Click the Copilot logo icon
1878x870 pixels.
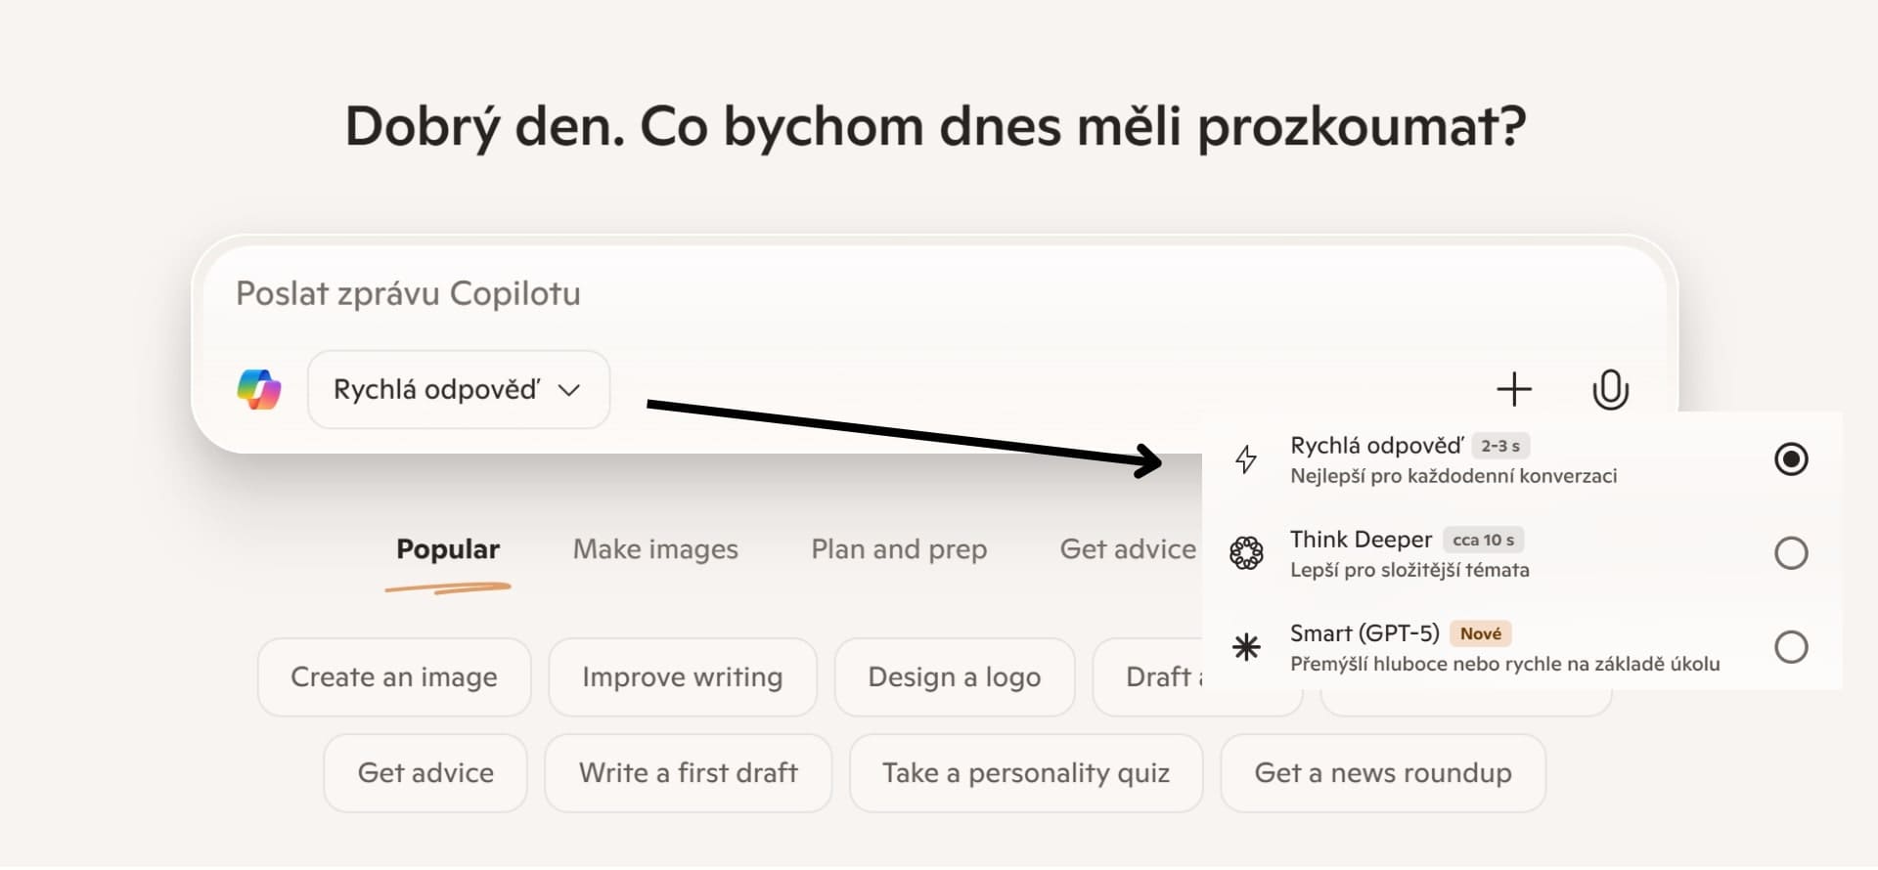(x=257, y=389)
